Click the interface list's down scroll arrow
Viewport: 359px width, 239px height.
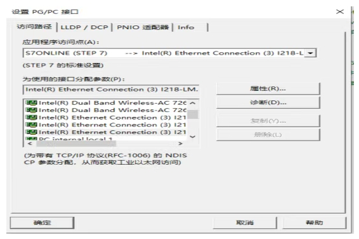[193, 137]
